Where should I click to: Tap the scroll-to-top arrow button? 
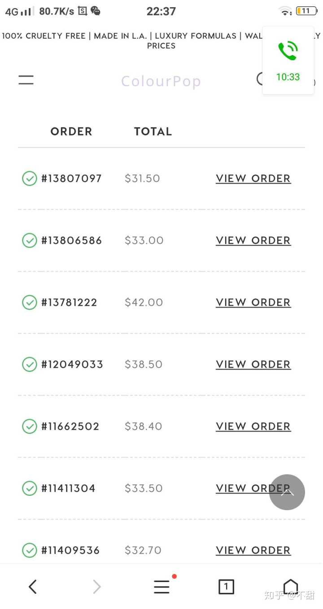287,492
